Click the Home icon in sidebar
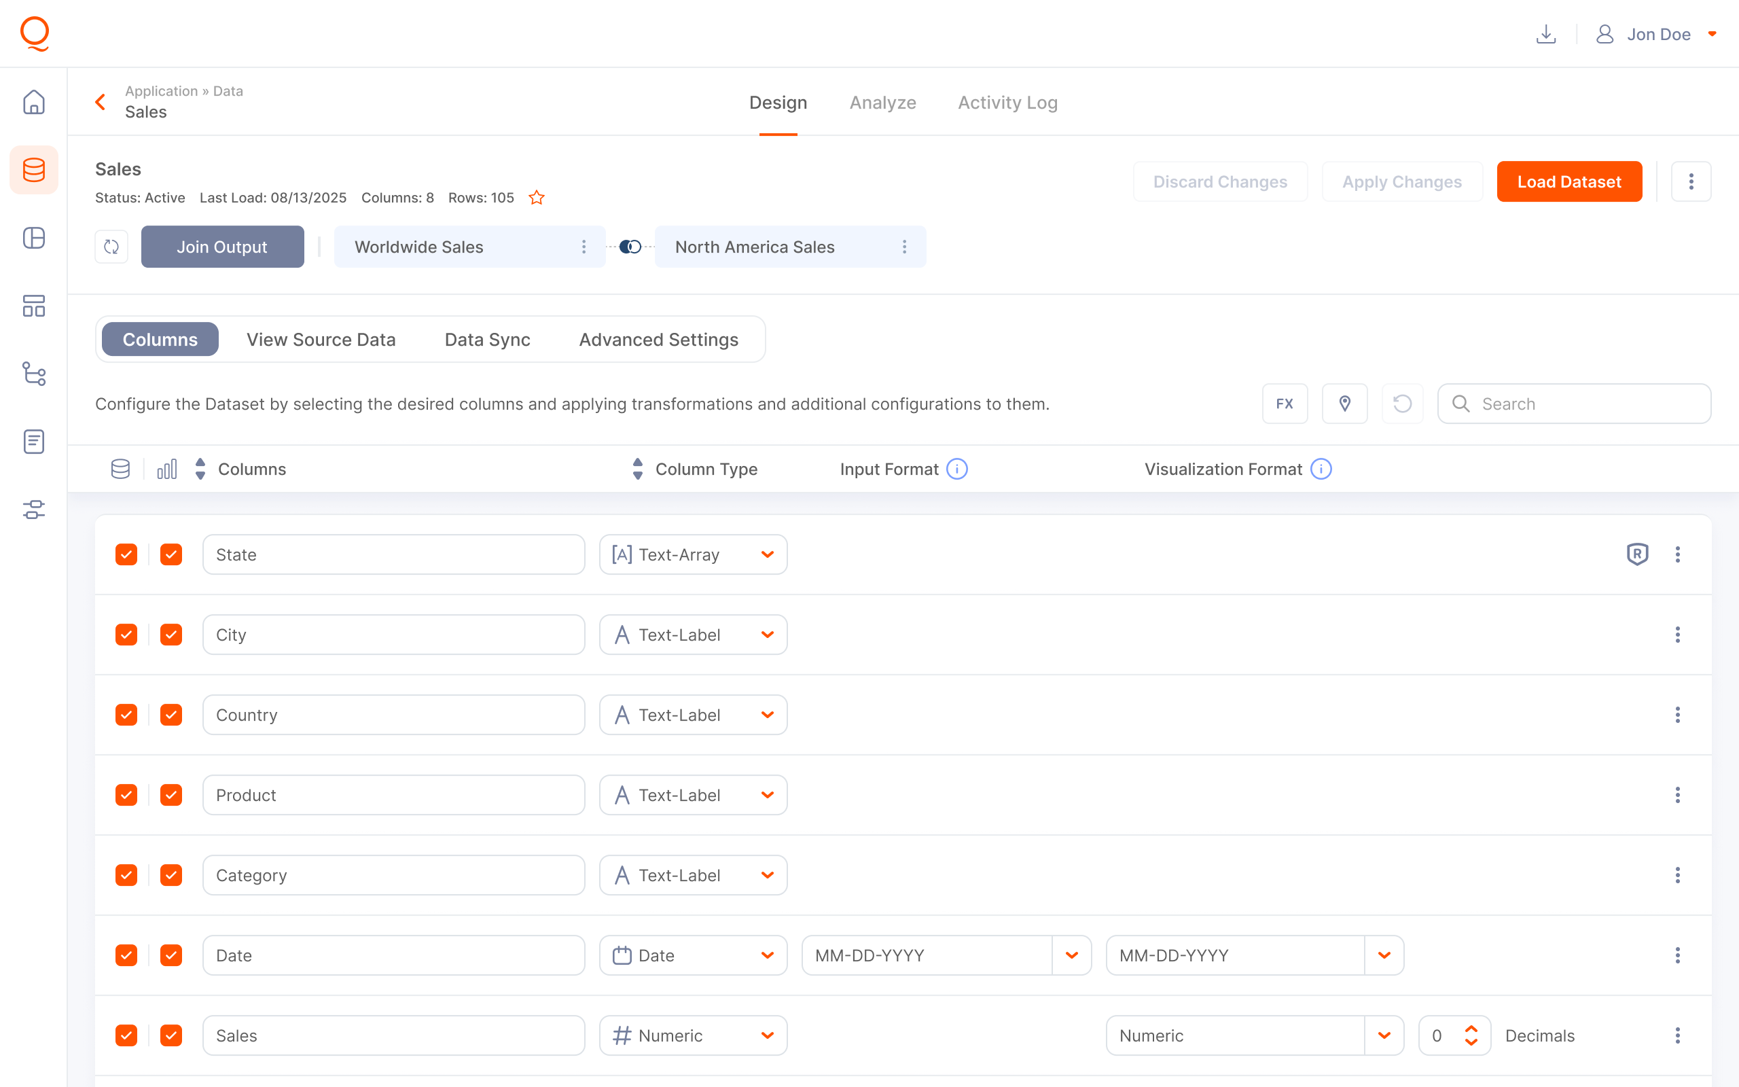 pos(34,102)
